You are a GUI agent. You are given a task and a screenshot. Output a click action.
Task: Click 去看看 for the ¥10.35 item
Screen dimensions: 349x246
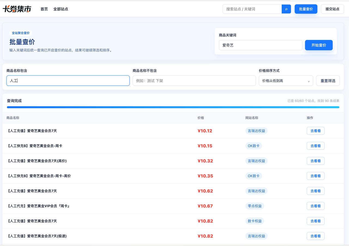click(315, 176)
